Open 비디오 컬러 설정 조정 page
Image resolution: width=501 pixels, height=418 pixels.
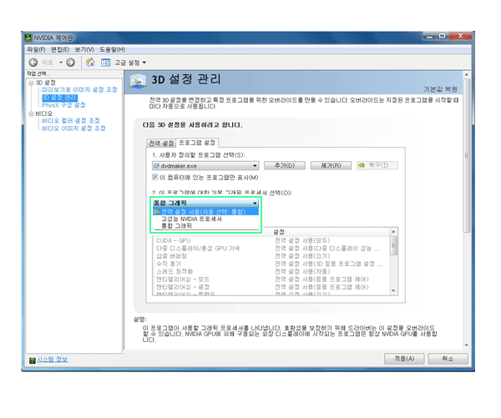(x=71, y=121)
